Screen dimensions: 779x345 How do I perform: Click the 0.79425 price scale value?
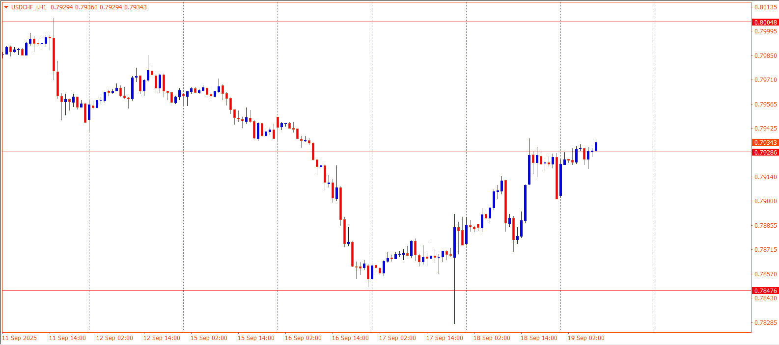[x=766, y=129]
